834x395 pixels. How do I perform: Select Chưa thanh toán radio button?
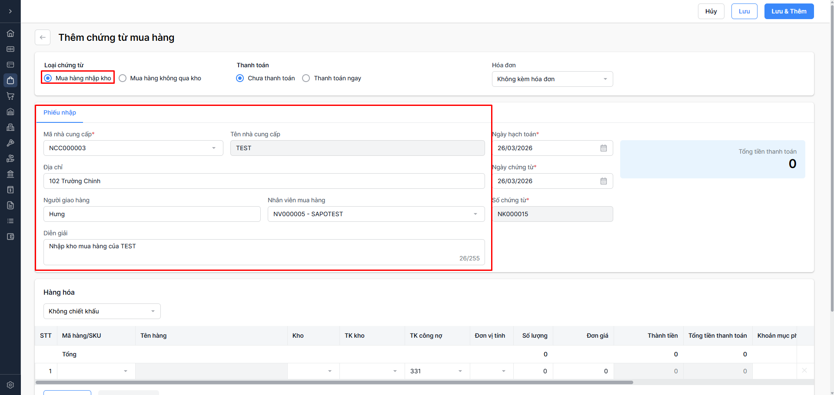click(240, 78)
